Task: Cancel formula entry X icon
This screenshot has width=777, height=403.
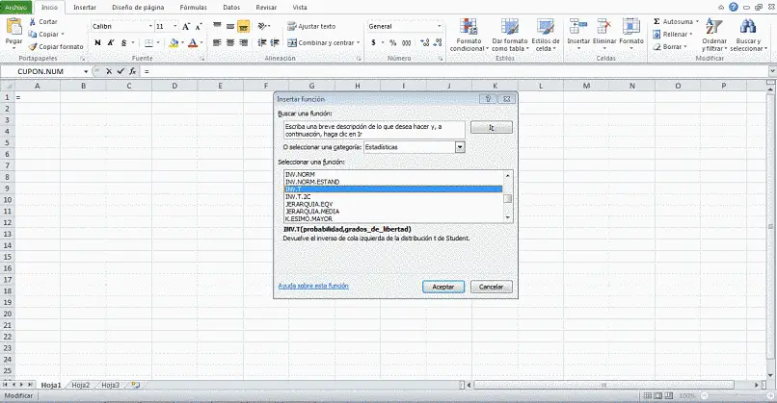Action: (109, 72)
